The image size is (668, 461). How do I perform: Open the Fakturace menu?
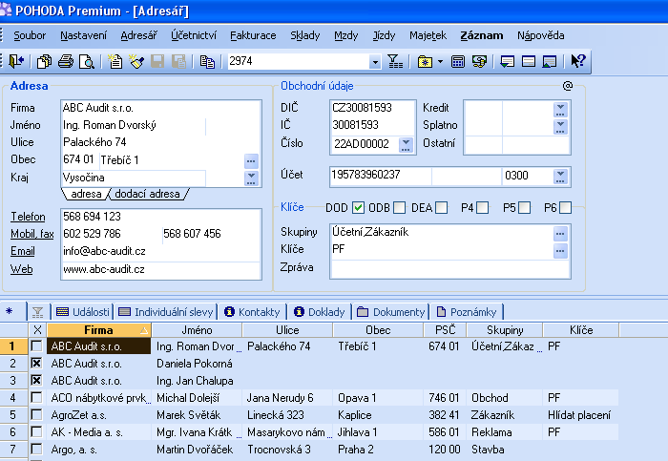pyautogui.click(x=253, y=35)
